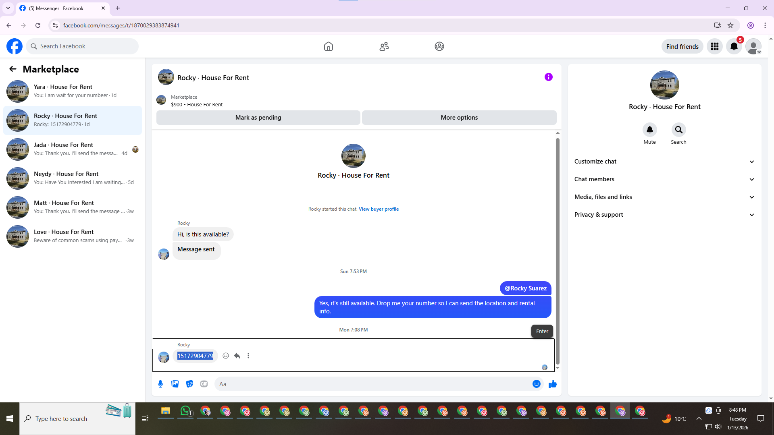The image size is (774, 435).
Task: Attach a photo using image icon
Action: 175,384
